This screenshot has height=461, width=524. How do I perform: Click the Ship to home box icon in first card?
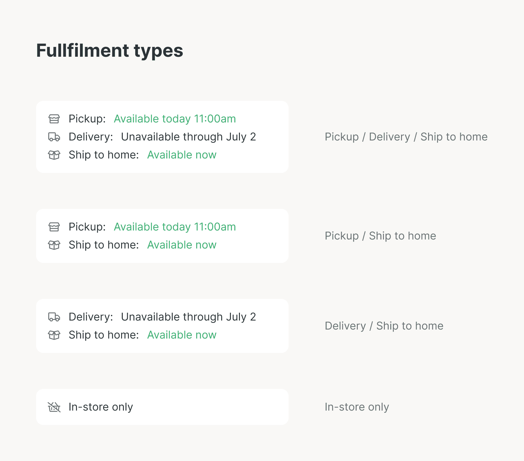pyautogui.click(x=54, y=155)
